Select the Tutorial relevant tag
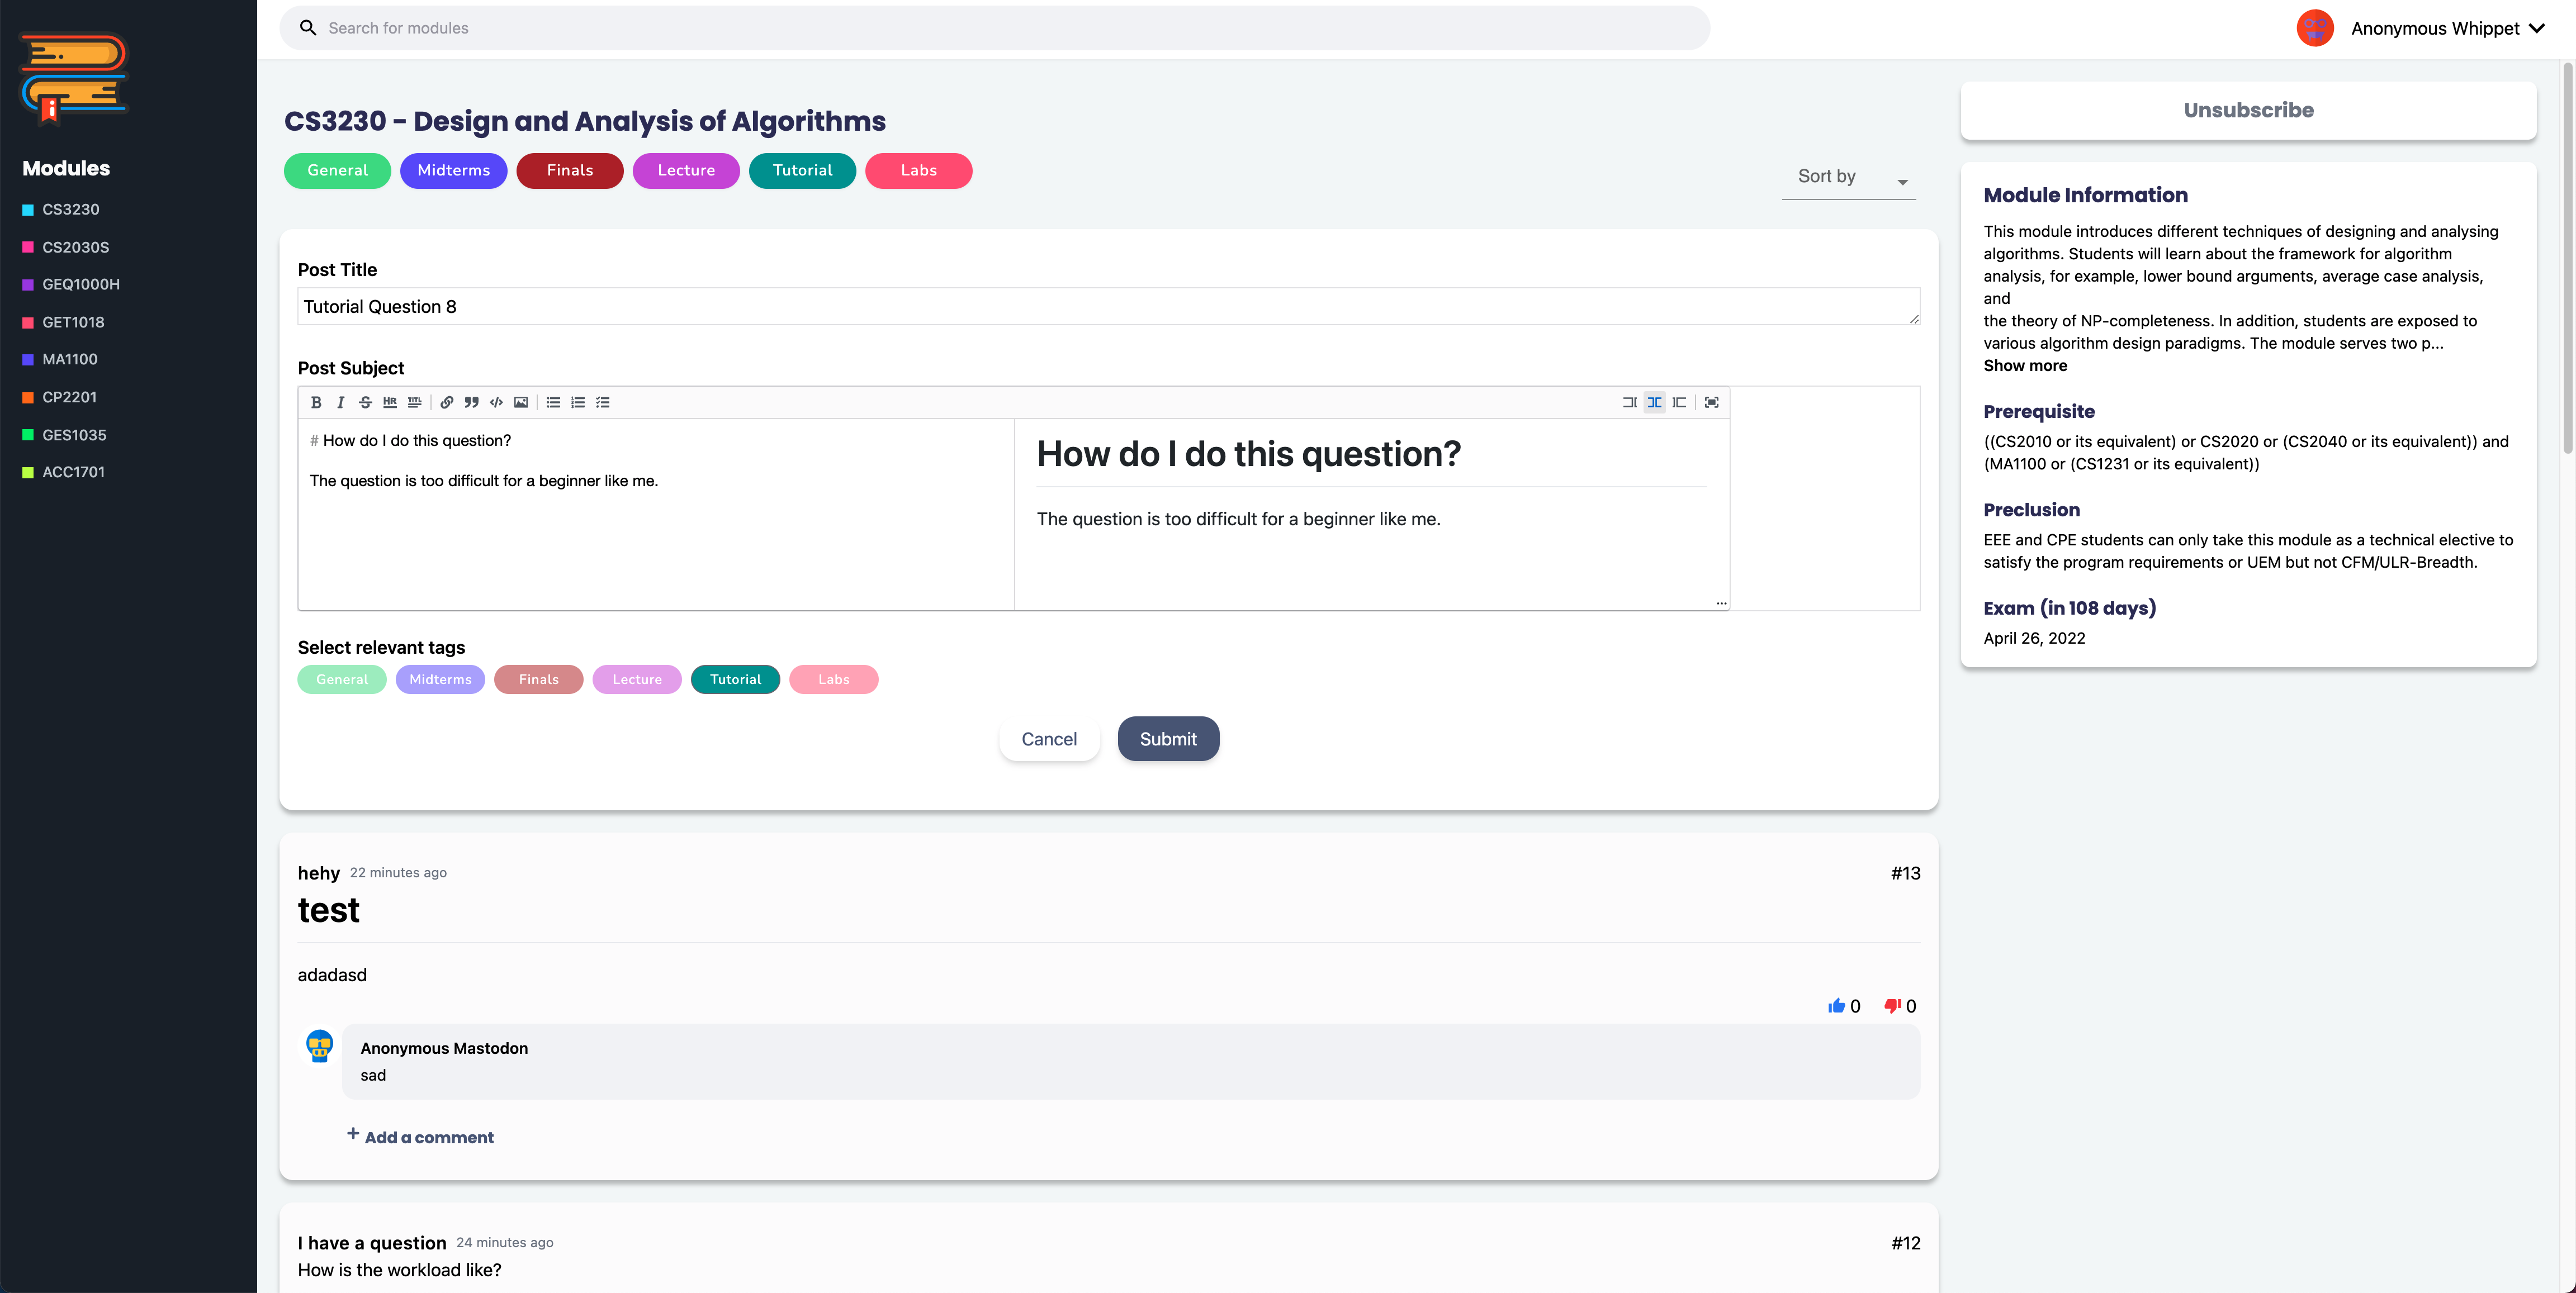Screen dimensions: 2576x1293 735,679
